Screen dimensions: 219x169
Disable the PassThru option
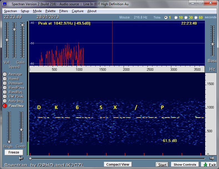point(5,106)
